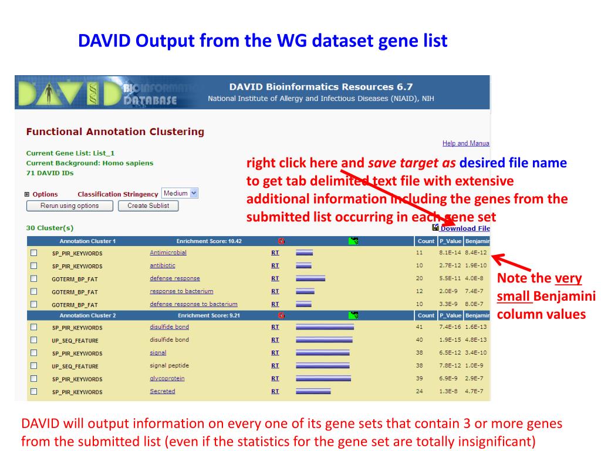This screenshot has width=601, height=451.
Task: Click the 71 DAVID IDs text
Action: pyautogui.click(x=50, y=173)
